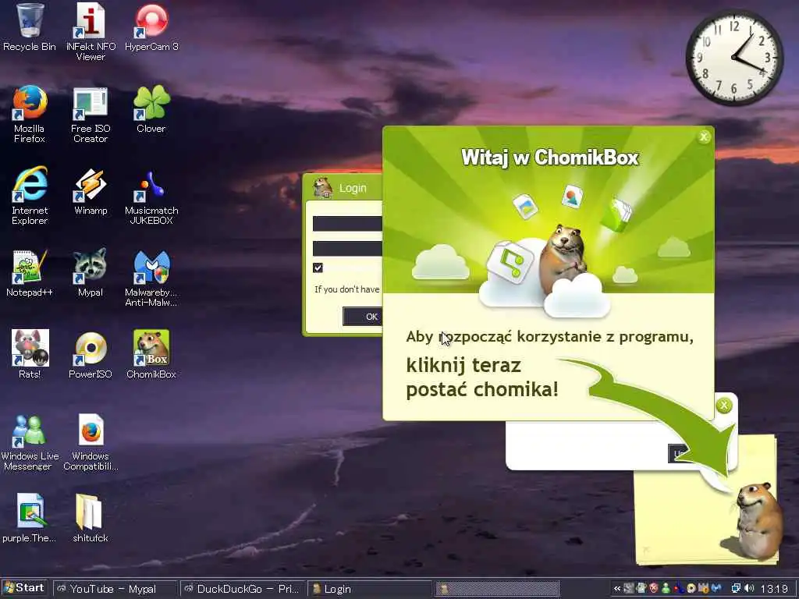Viewport: 799px width, 599px height.
Task: Click the 13:19 taskbar clock
Action: pos(774,589)
